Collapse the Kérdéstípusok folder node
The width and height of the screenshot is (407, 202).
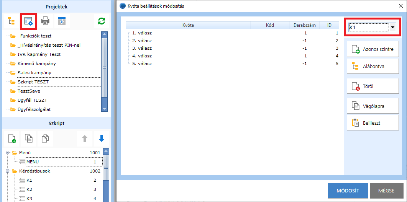click(x=8, y=171)
